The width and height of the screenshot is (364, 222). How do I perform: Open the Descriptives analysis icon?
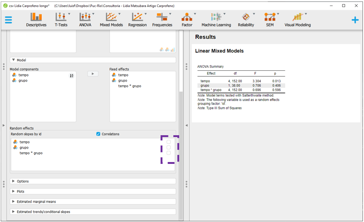click(36, 19)
